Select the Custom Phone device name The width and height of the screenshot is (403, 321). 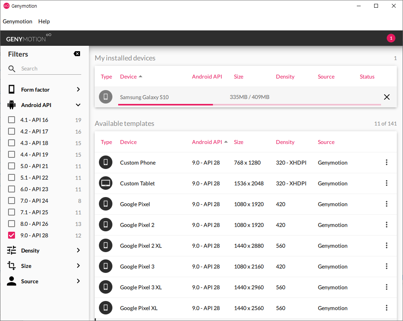coord(138,163)
